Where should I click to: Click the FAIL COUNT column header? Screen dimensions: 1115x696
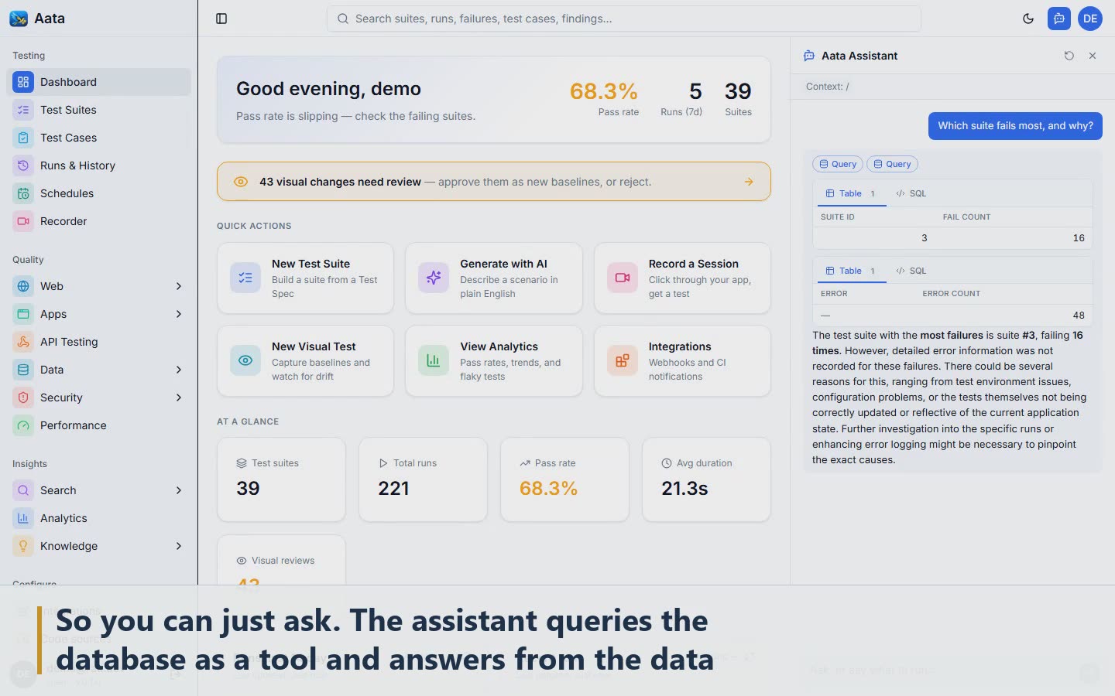pyautogui.click(x=966, y=217)
